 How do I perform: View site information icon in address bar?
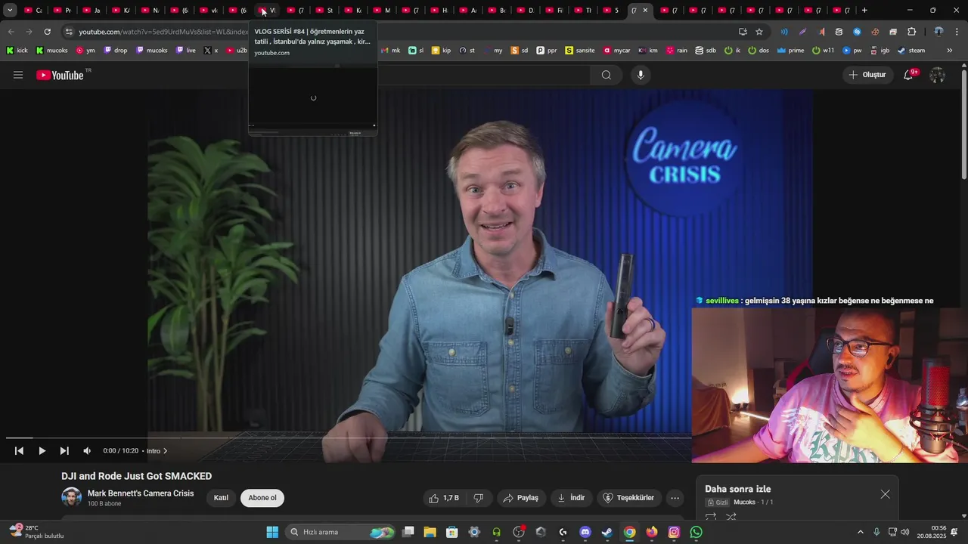pos(69,32)
